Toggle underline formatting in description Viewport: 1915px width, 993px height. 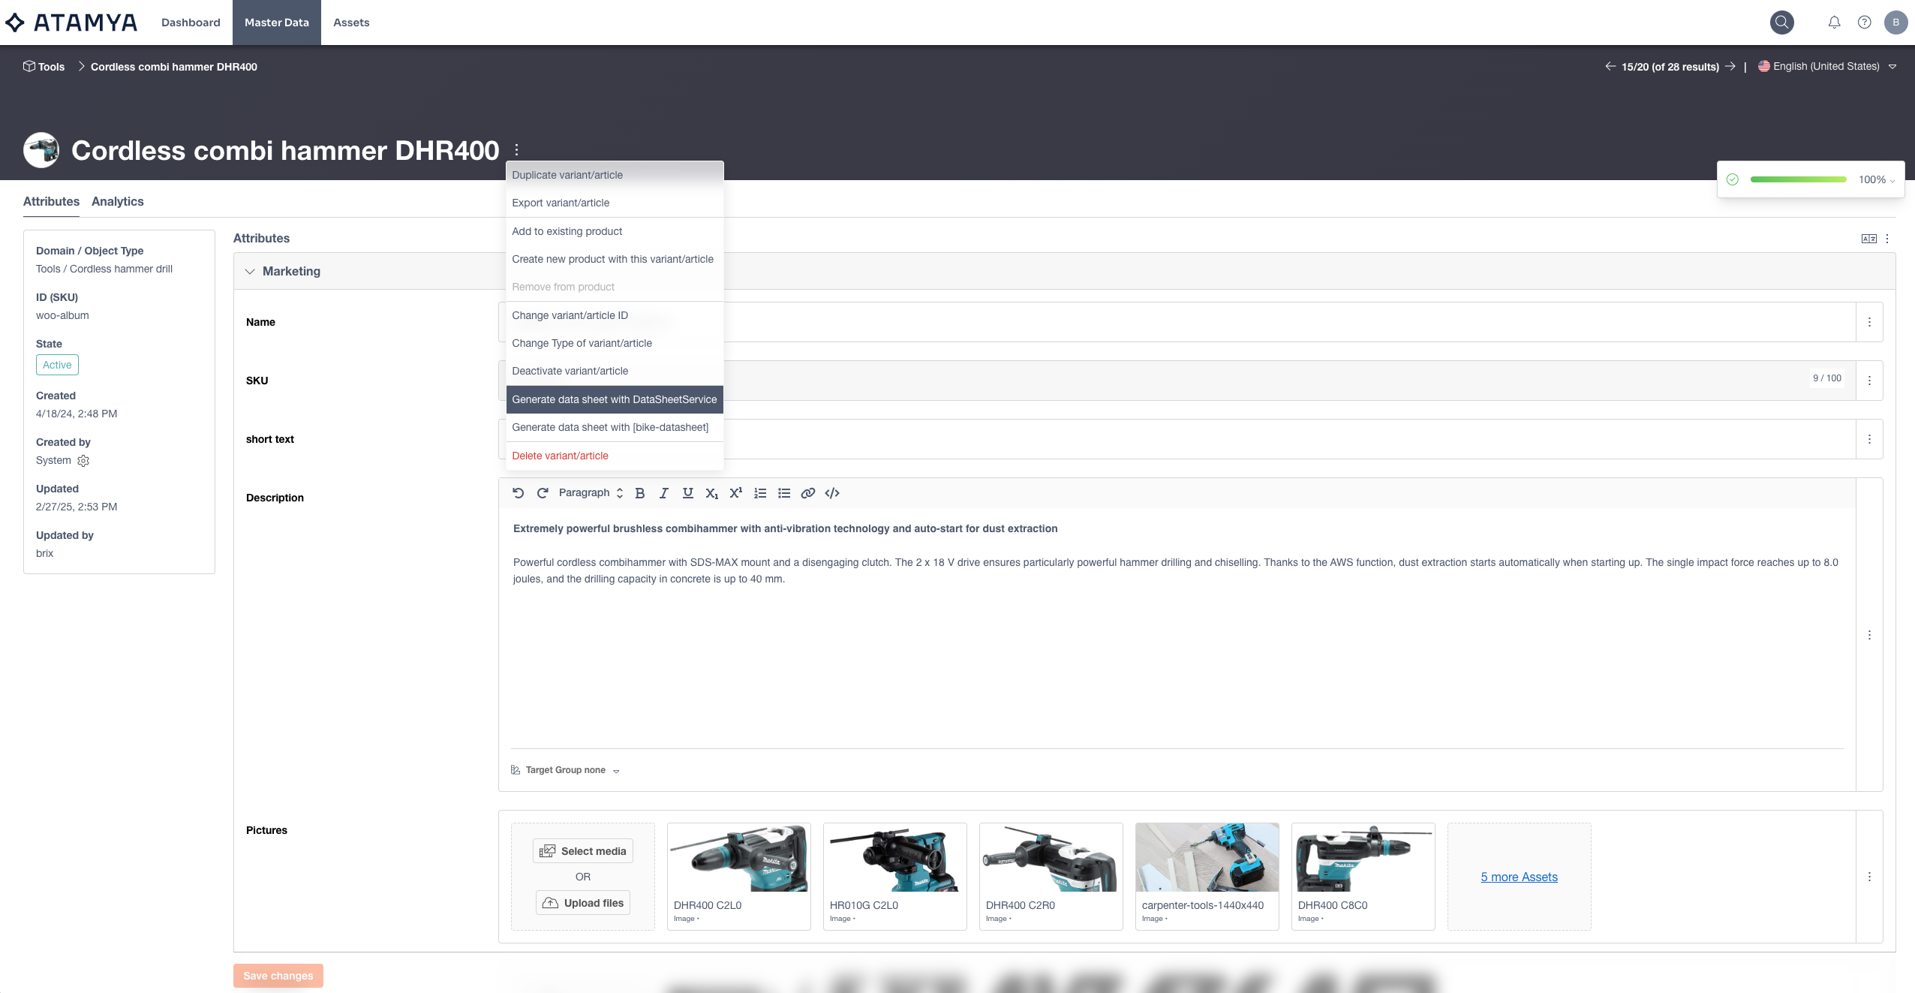coord(687,493)
